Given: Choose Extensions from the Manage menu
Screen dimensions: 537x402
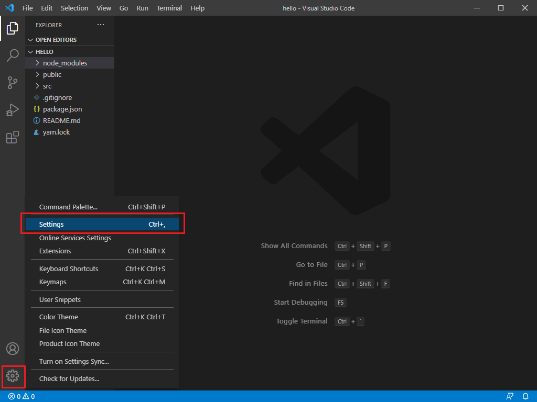Looking at the screenshot, I should pyautogui.click(x=102, y=251).
